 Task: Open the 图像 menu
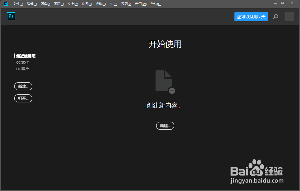coord(45,4)
